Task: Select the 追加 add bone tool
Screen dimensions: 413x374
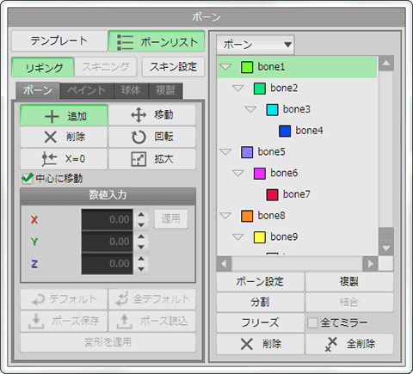Action: point(64,115)
